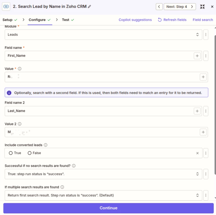Click the collapse panel arrows icon
This screenshot has width=216, height=215.
(202, 7)
